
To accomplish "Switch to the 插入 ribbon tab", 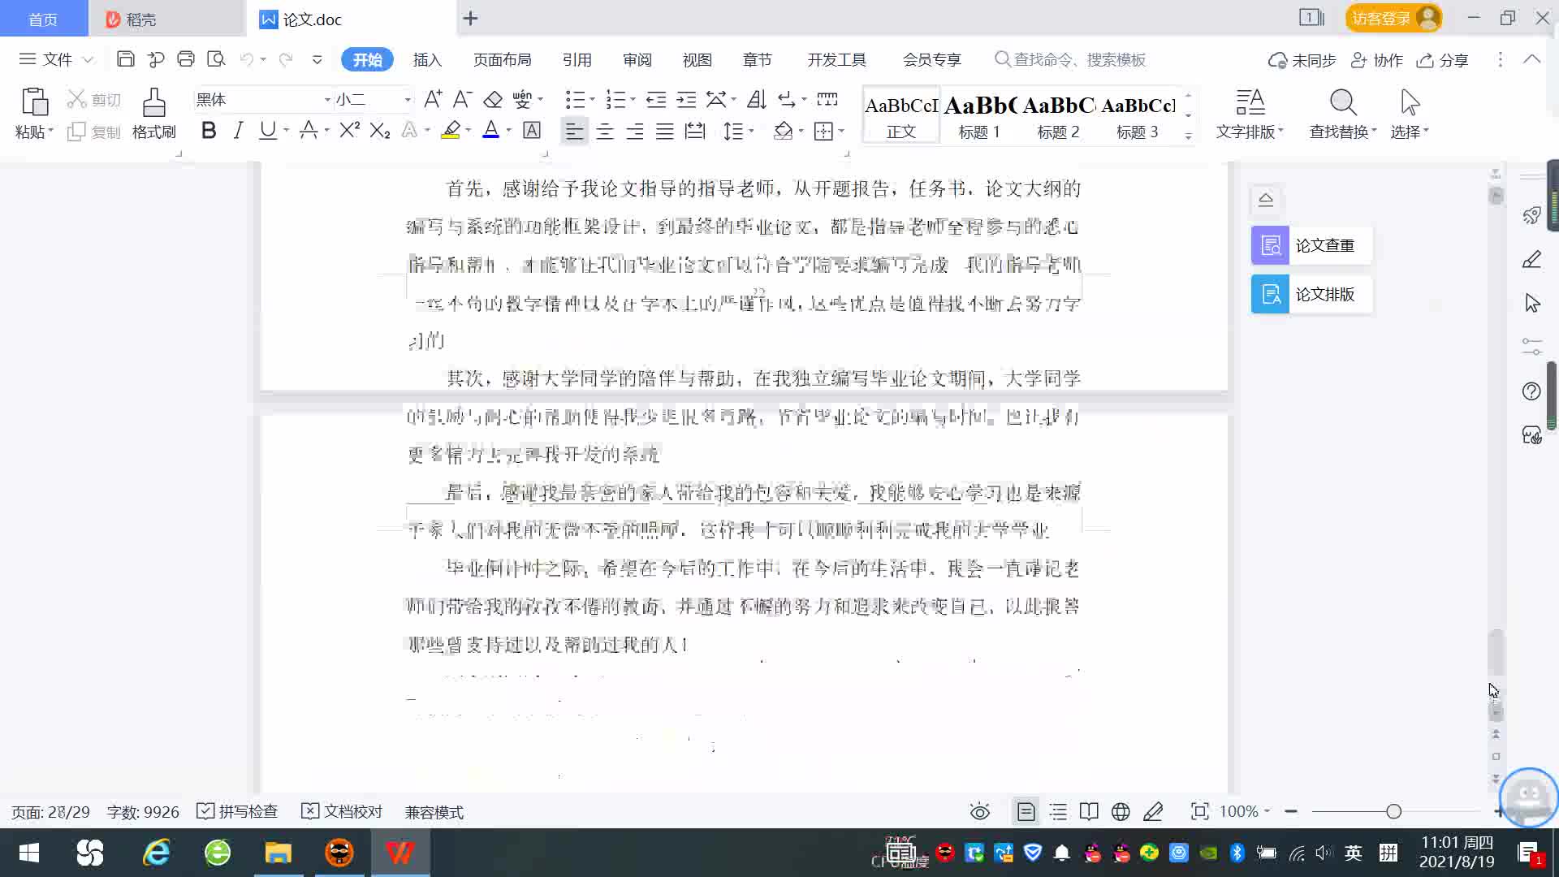I will tap(427, 60).
